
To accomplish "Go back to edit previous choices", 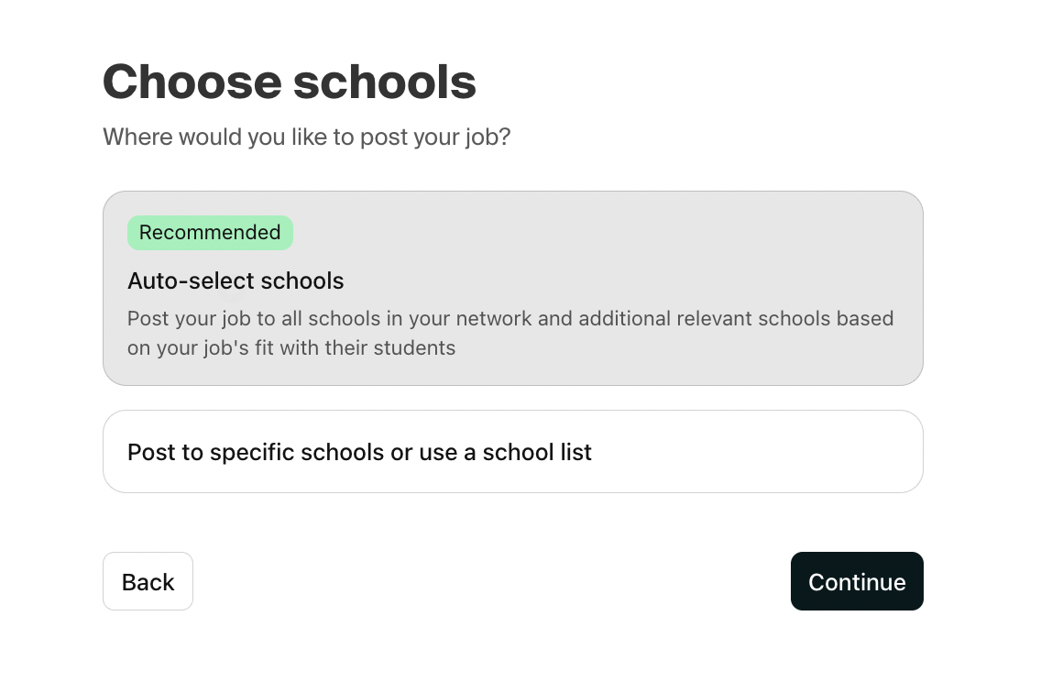I will tap(148, 581).
